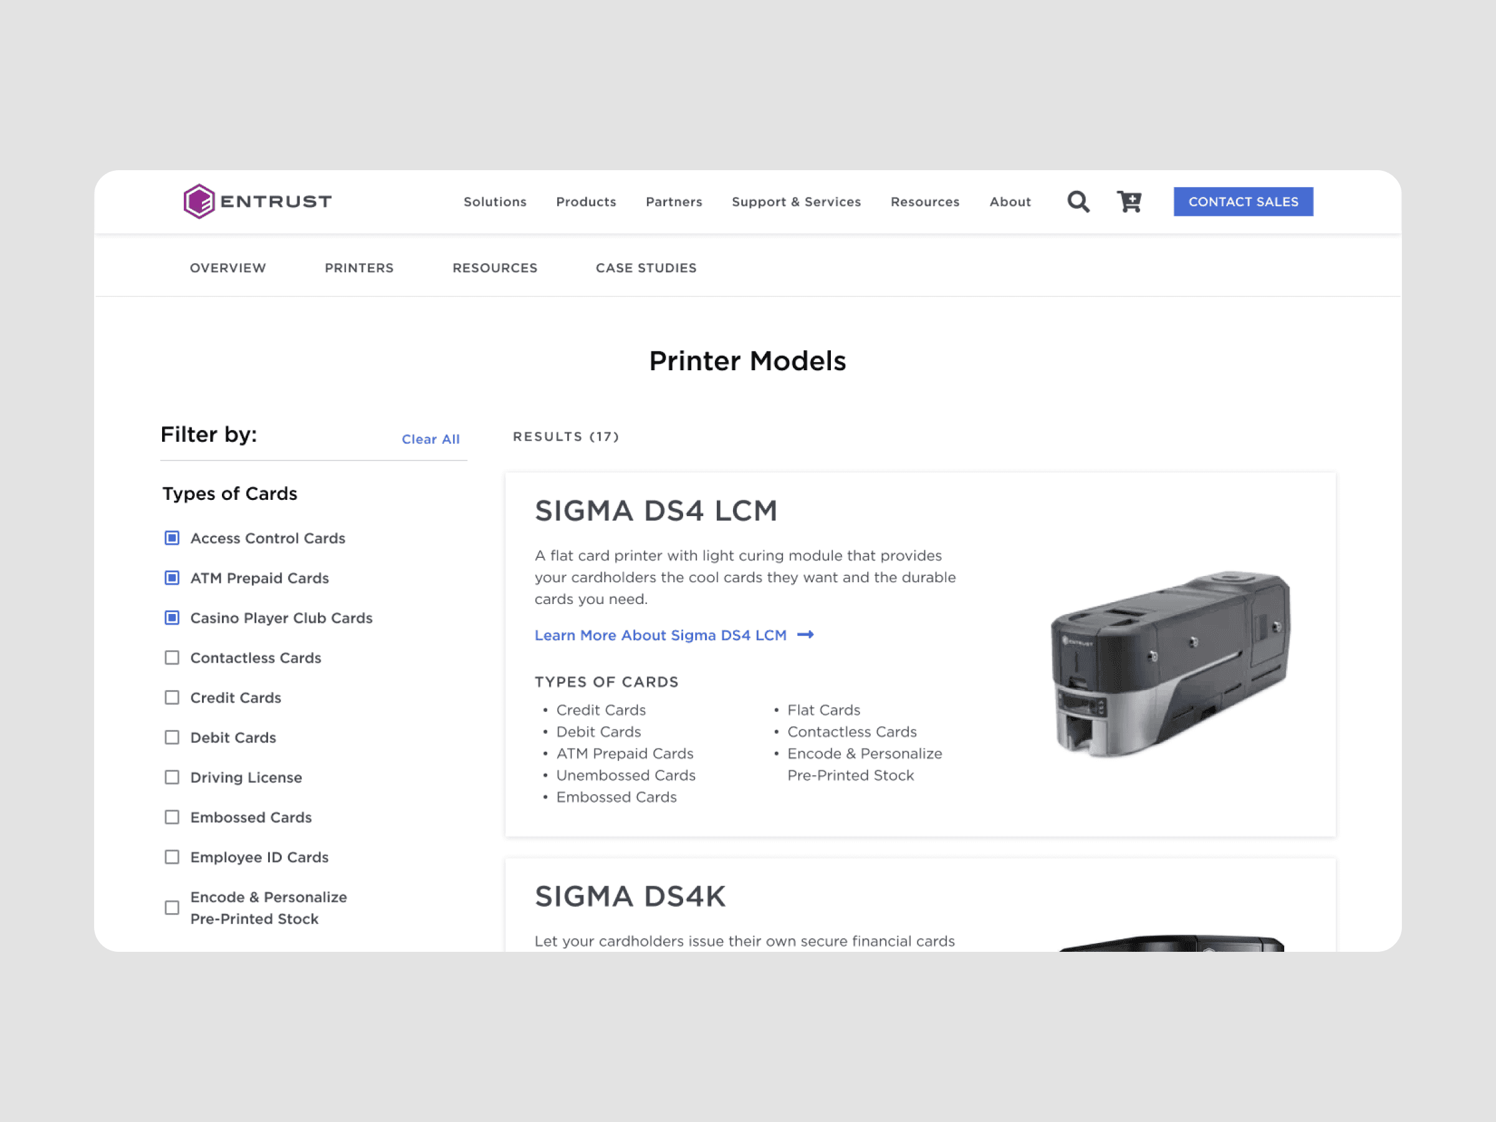The image size is (1496, 1122).
Task: Click the Types of Cards filter heading
Action: click(x=230, y=494)
